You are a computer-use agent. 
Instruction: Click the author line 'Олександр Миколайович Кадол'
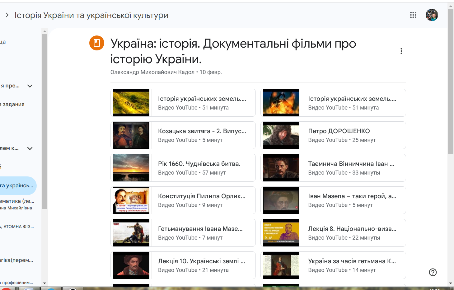[x=152, y=72]
